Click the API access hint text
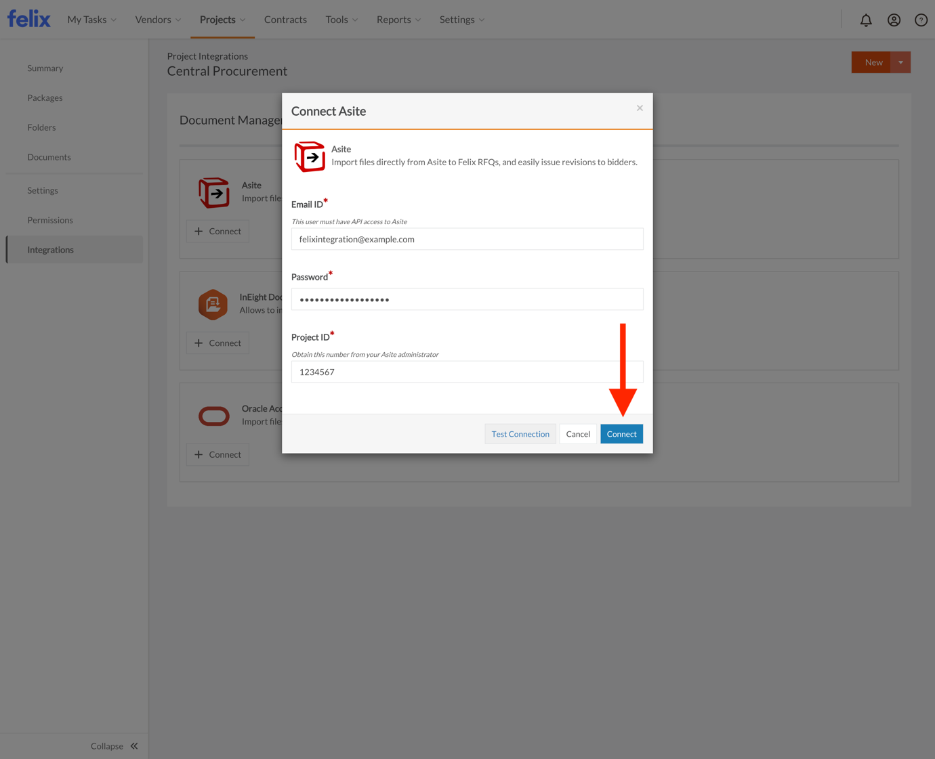 [x=349, y=221]
